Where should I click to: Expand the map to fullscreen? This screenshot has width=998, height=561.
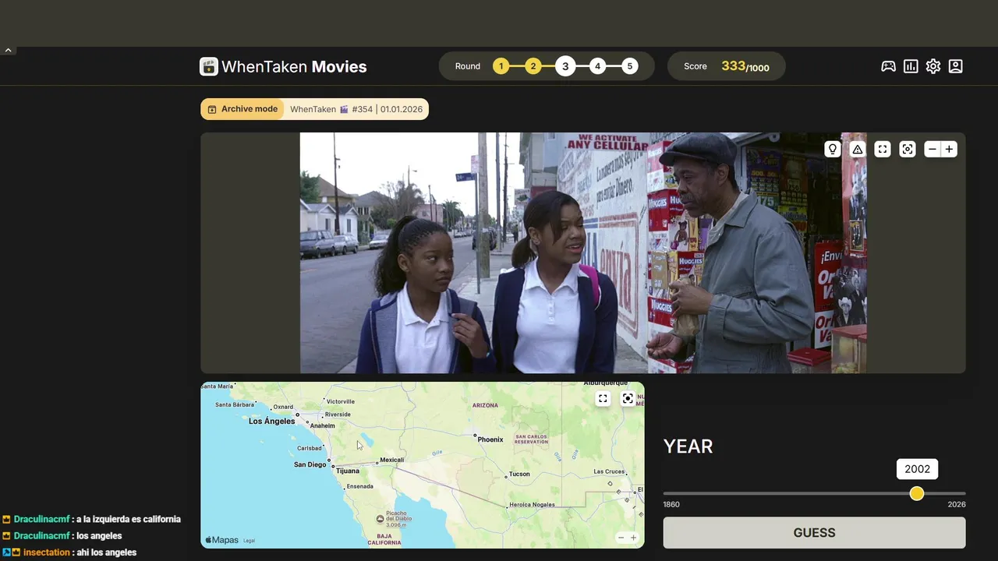tap(603, 399)
